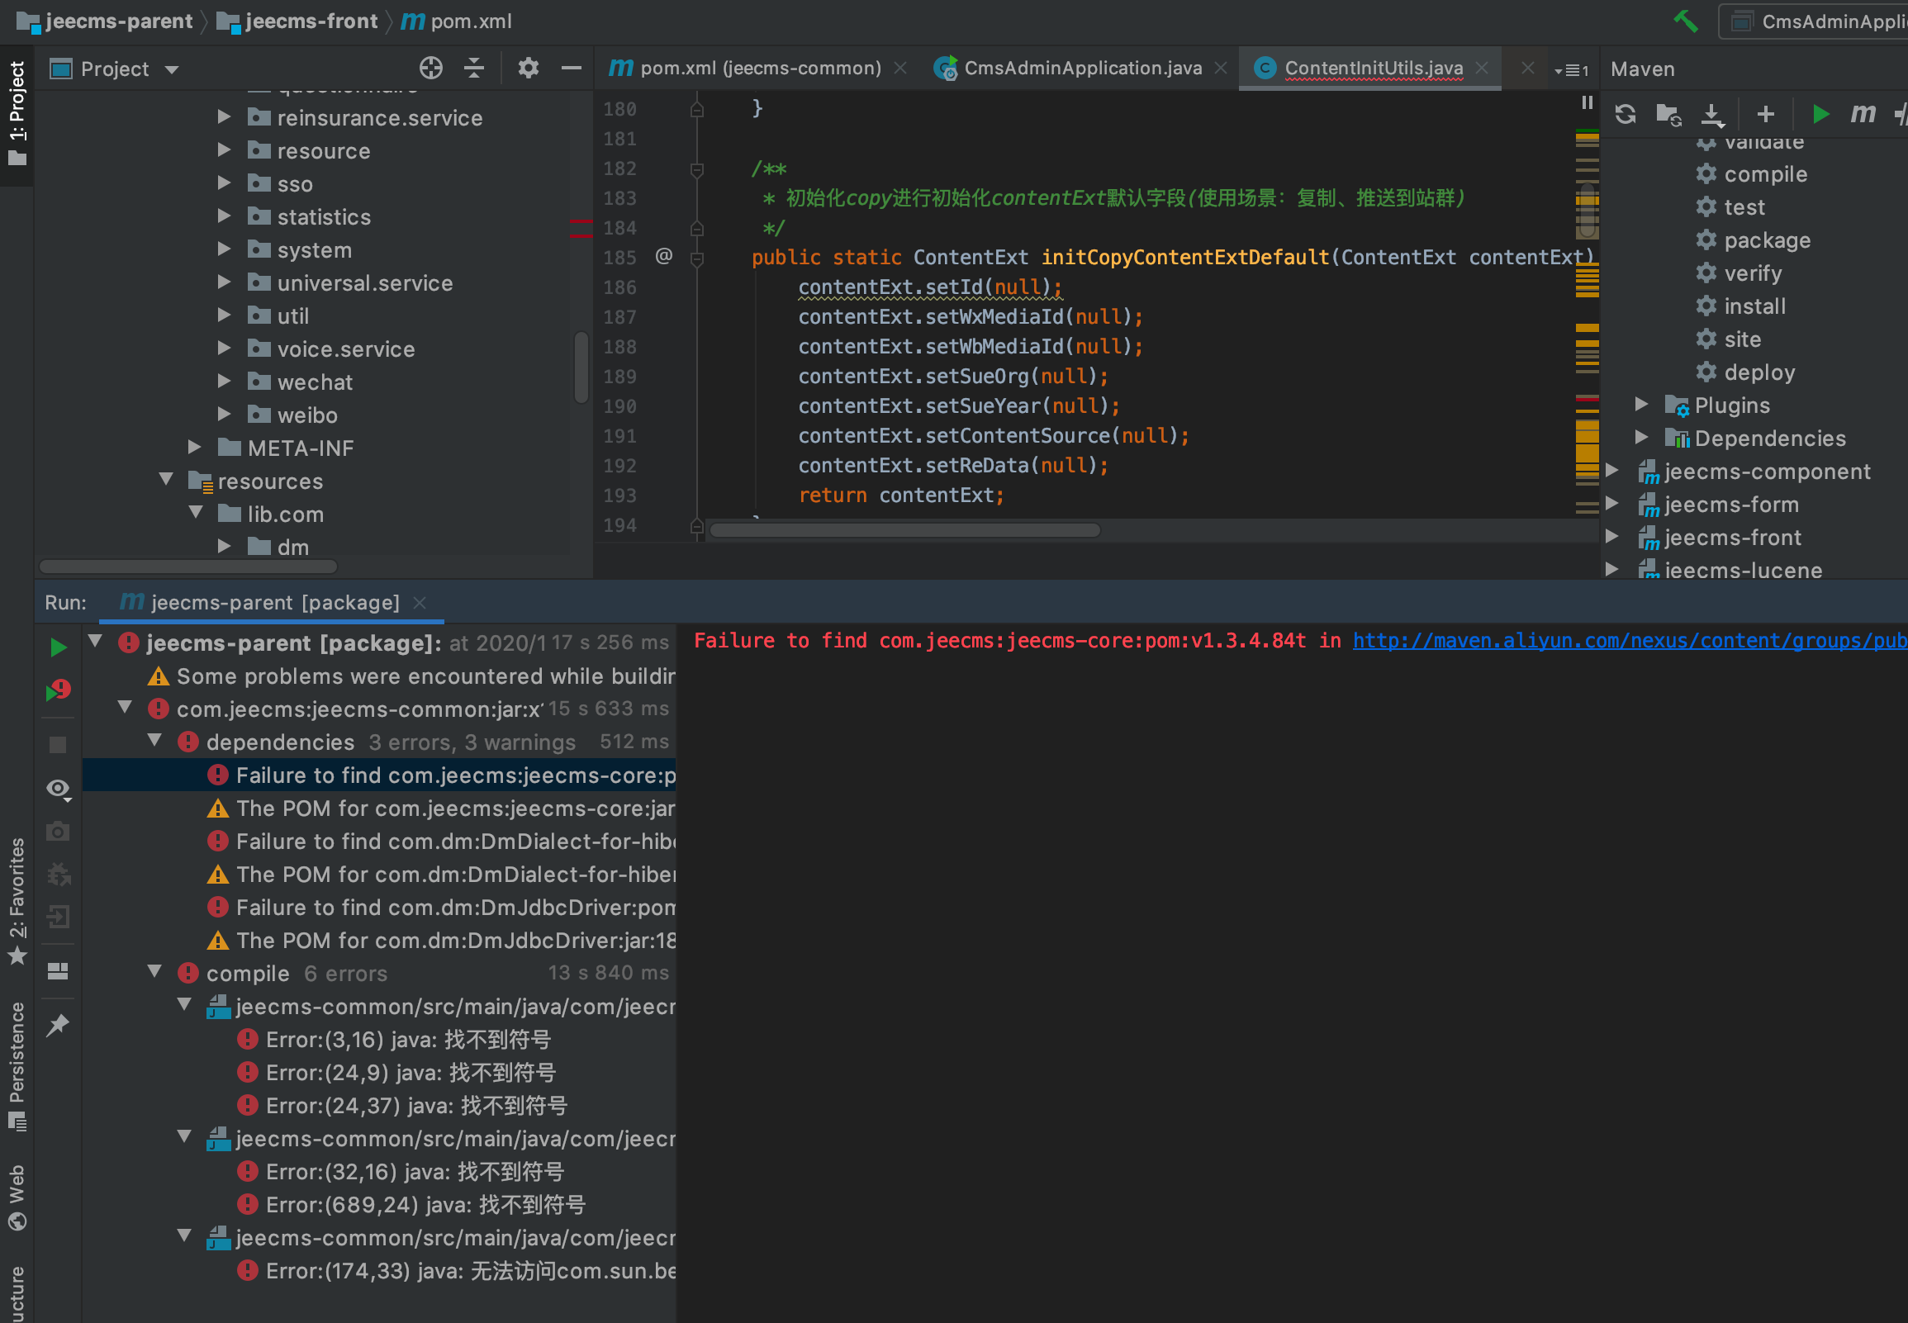The height and width of the screenshot is (1323, 1908).
Task: Click Rerun Failed Tests icon in Run panel
Action: pyautogui.click(x=58, y=690)
